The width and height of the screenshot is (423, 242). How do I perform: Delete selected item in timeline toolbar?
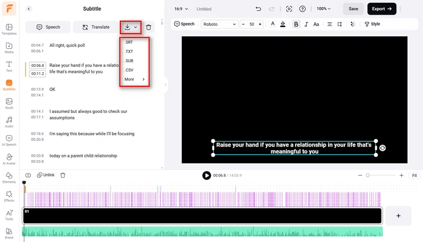point(63,175)
